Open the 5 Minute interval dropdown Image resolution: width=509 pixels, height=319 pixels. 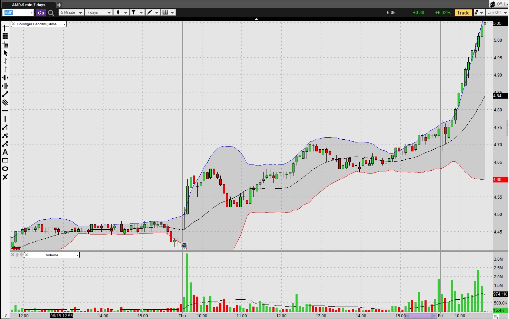(71, 12)
